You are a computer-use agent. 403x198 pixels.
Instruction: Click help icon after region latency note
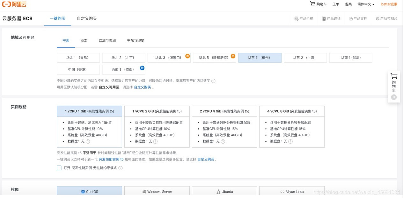click(213, 81)
